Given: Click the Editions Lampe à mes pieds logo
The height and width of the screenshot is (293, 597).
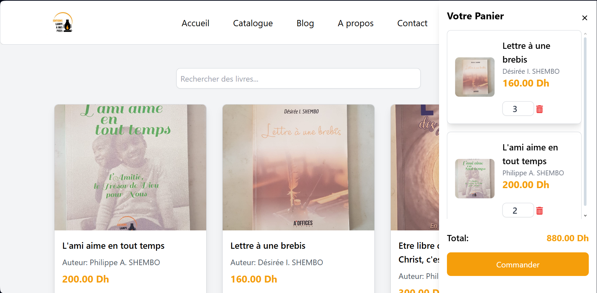Looking at the screenshot, I should (63, 23).
